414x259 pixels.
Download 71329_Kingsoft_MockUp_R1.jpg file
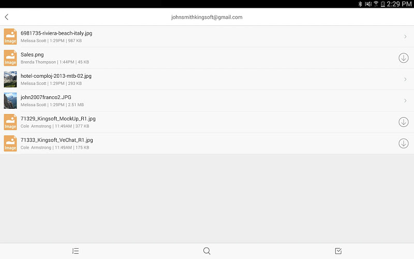404,122
